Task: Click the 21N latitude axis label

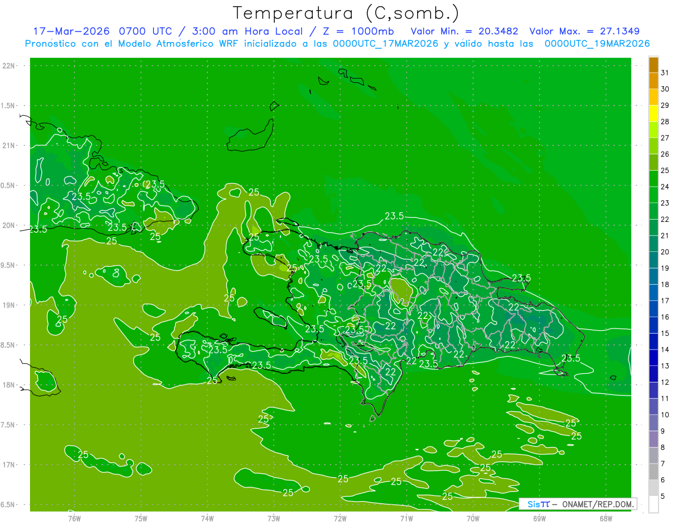Action: [9, 145]
